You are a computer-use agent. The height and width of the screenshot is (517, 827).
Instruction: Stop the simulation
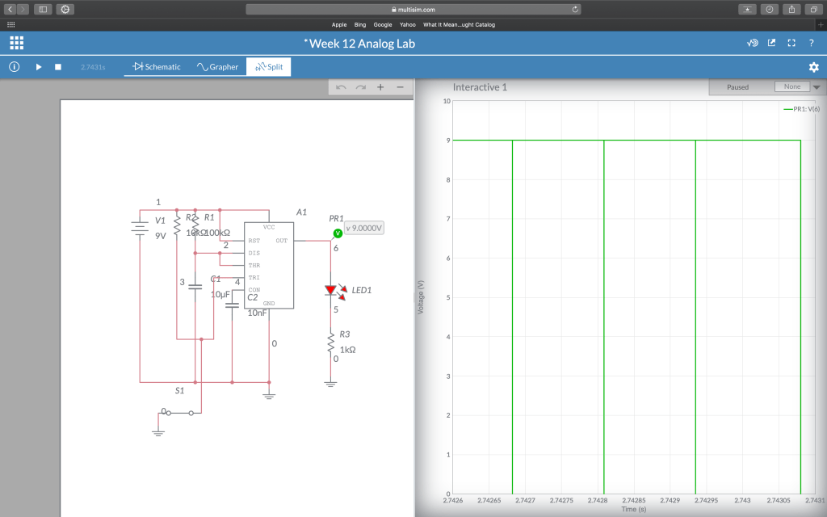58,67
